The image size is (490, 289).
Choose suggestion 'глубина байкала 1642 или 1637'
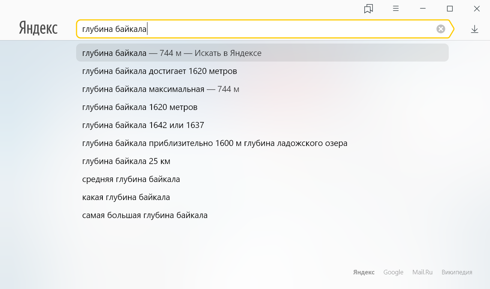tap(262, 125)
